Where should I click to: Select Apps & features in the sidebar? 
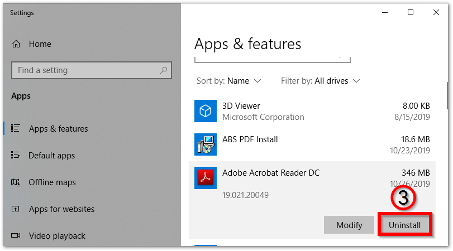[x=58, y=128]
